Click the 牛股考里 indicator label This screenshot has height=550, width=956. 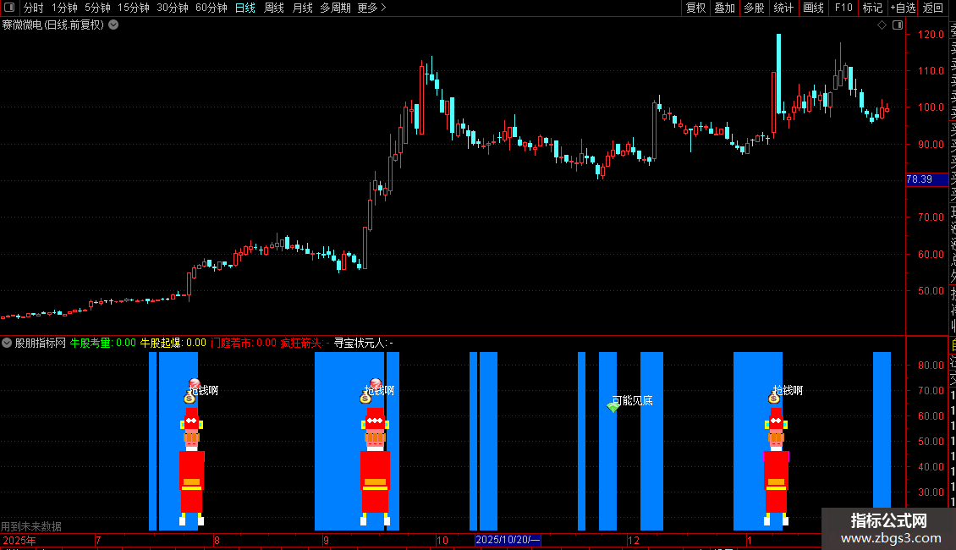point(91,343)
